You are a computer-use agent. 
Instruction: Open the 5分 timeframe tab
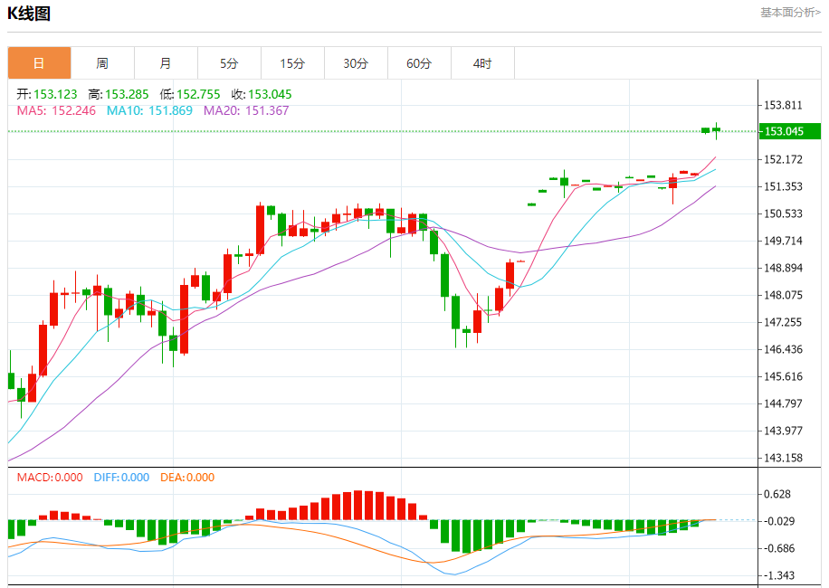click(229, 63)
